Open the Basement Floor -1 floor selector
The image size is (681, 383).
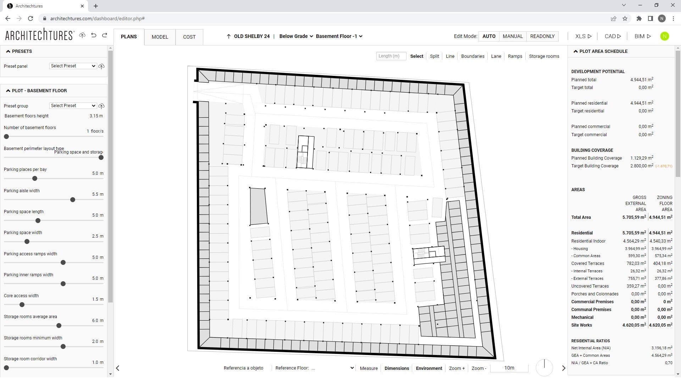pyautogui.click(x=339, y=36)
